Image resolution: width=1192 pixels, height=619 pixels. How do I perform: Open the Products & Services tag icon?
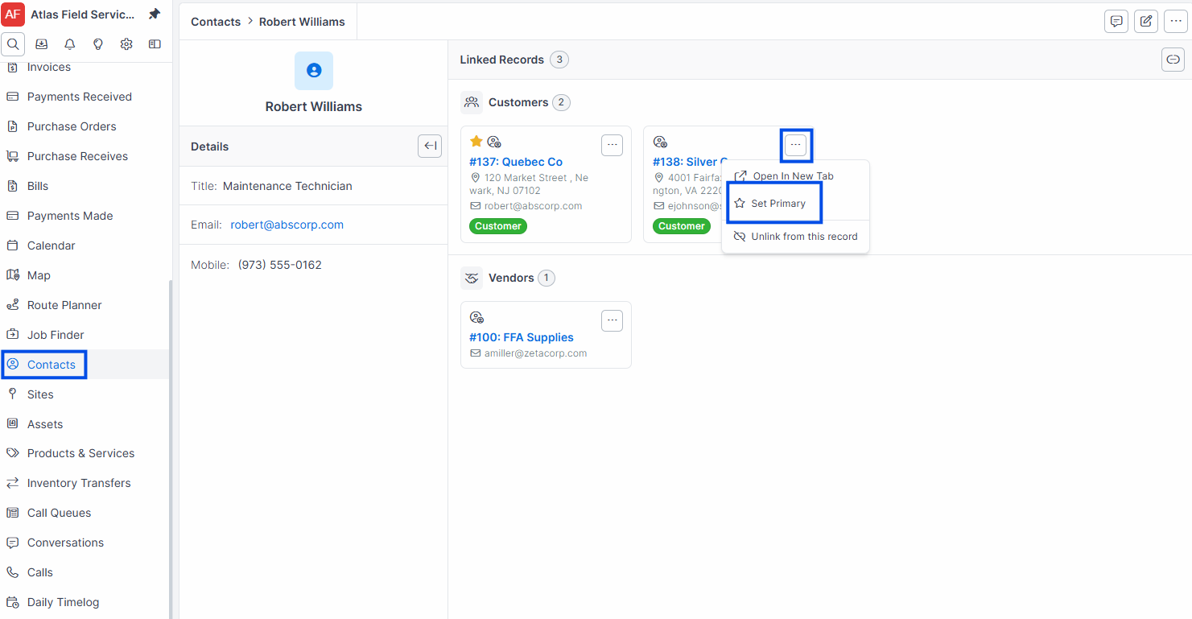tap(12, 453)
